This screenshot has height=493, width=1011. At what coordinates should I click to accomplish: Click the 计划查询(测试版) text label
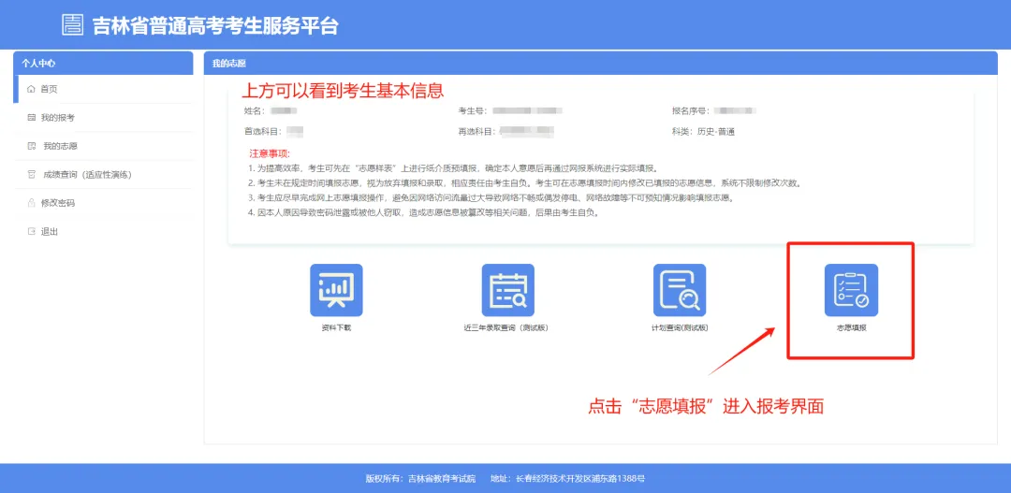pyautogui.click(x=679, y=329)
